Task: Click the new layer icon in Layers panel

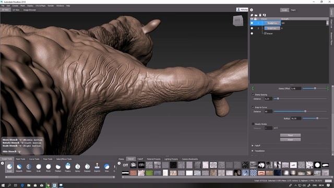Action: pos(252,15)
